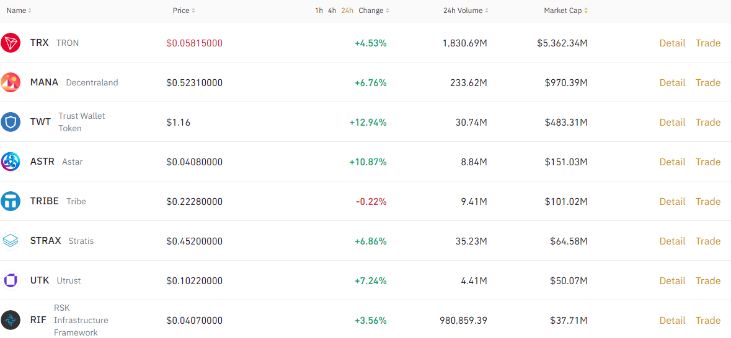This screenshot has height=338, width=731.
Task: View Detail for ASTR
Action: 672,162
